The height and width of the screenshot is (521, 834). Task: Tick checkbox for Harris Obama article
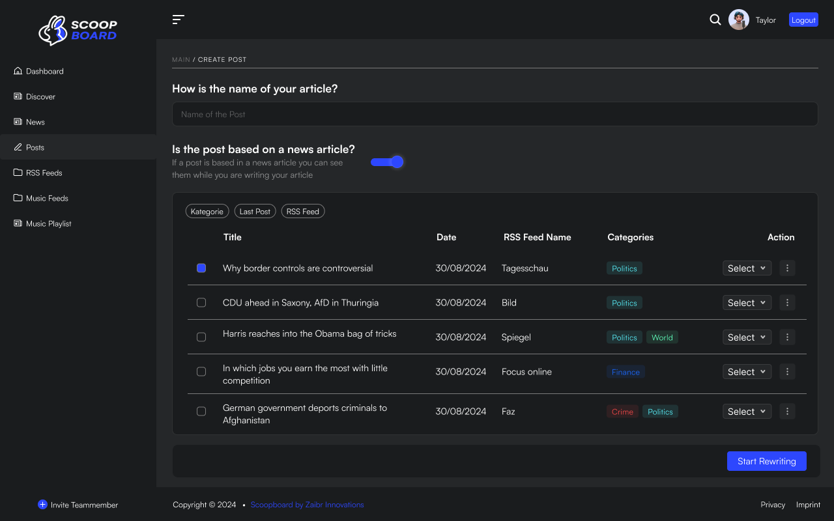tap(201, 337)
